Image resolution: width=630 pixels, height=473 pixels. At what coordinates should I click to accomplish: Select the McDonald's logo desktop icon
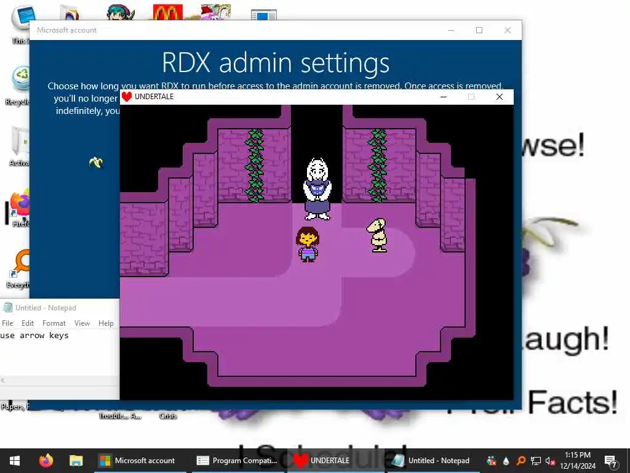(167, 12)
